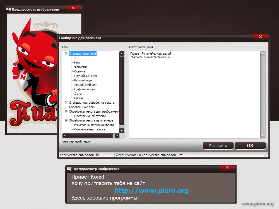This screenshot has height=209, width=279.
Task: Select Обработка текста из плагинов item
Action: point(91,120)
